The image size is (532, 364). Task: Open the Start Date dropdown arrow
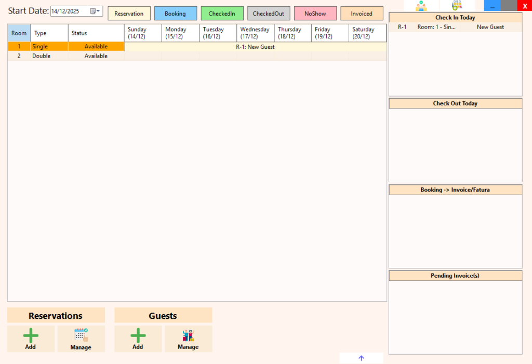click(x=99, y=10)
